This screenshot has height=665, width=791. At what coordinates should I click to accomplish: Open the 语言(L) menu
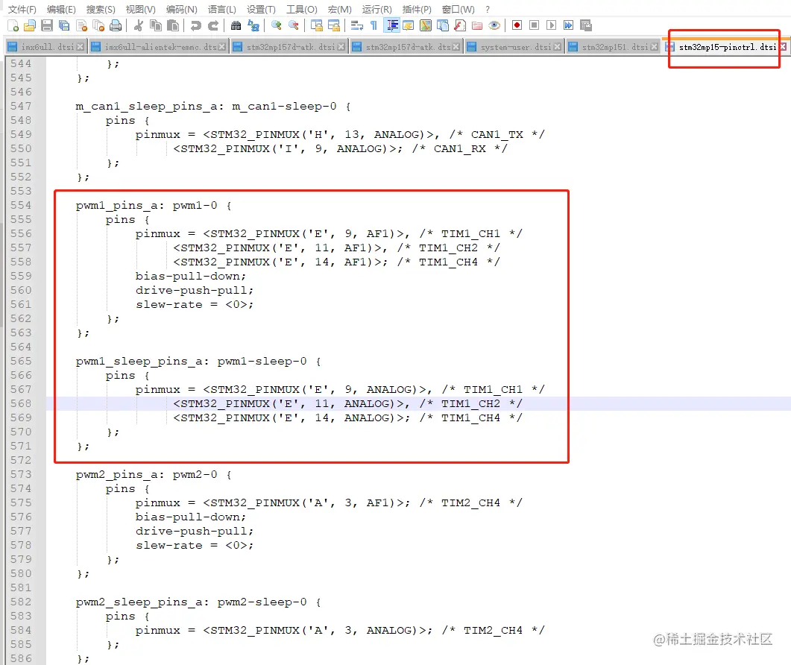(222, 9)
